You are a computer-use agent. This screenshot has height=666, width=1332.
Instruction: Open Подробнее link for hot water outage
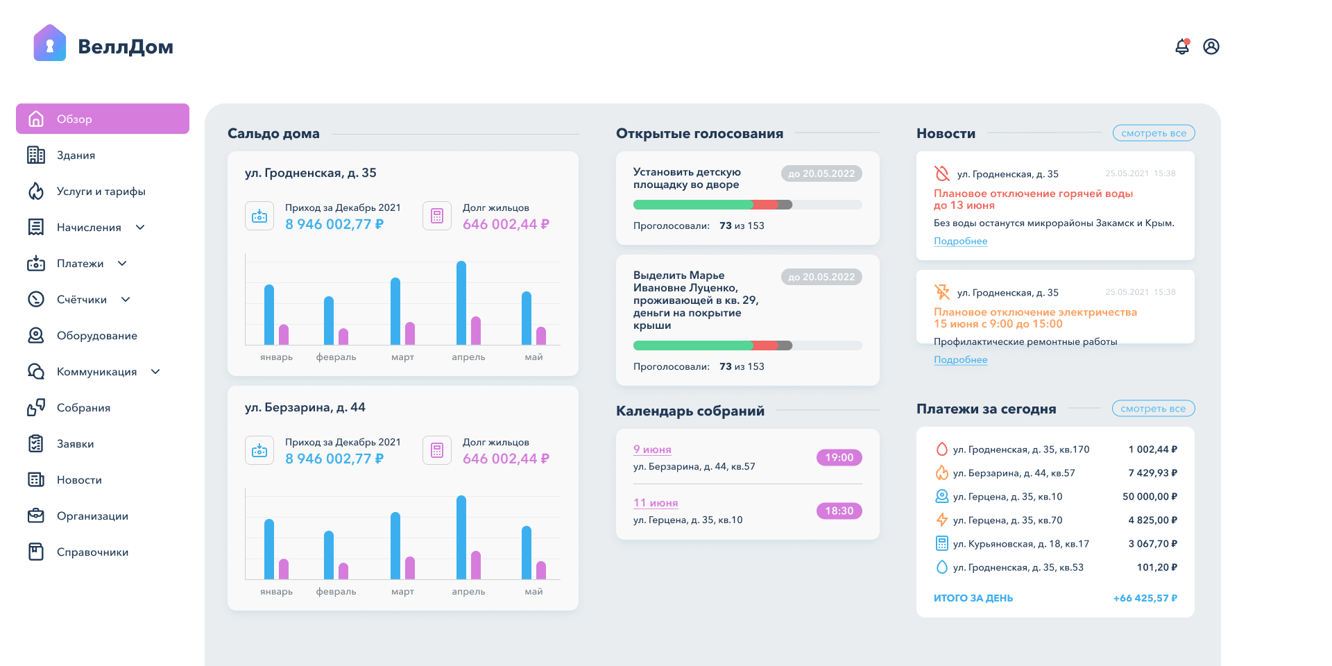click(x=960, y=241)
